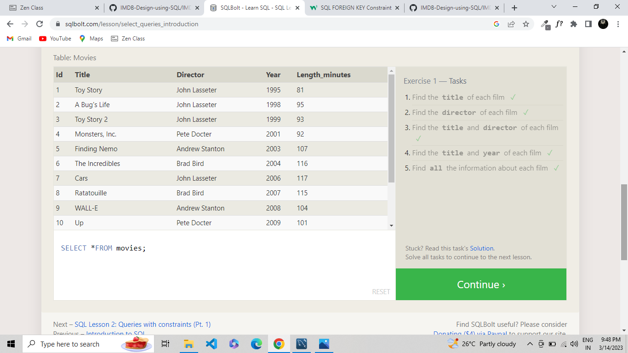Open File Explorer from the taskbar
628x353 pixels.
tap(188, 344)
